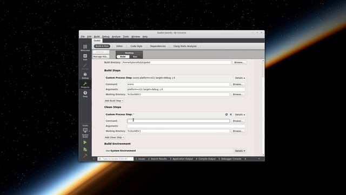346x195 pixels.
Task: Open the Analyze menu
Action: coord(116,37)
